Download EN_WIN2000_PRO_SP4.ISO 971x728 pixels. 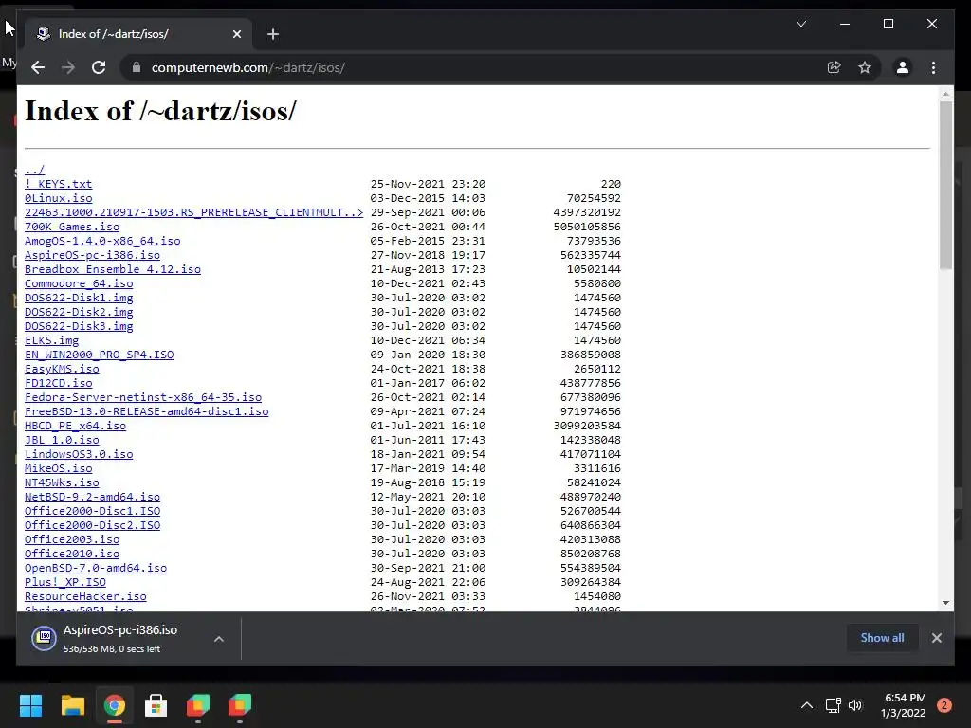(x=99, y=355)
